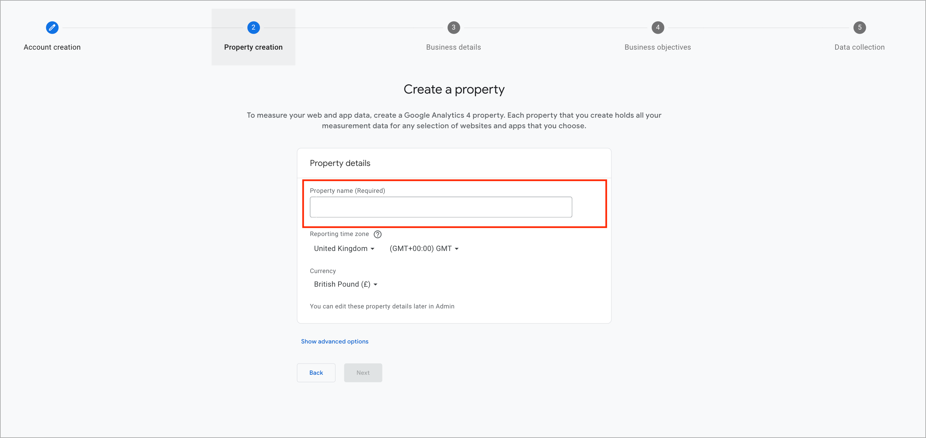
Task: Select the Business details step label
Action: click(454, 47)
